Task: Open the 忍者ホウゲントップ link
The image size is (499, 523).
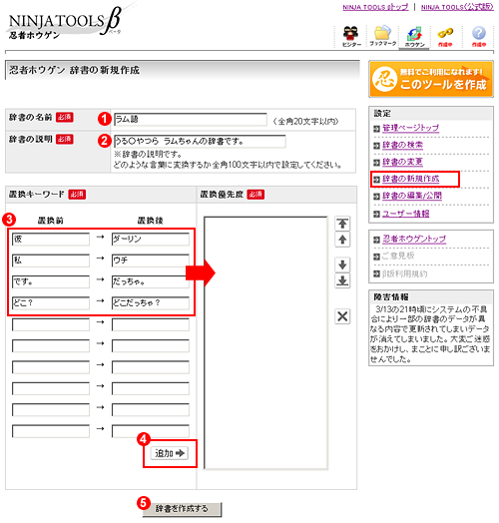Action: (x=414, y=239)
